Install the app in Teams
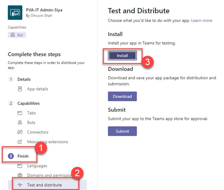The width and height of the screenshot is (224, 190). click(x=122, y=56)
